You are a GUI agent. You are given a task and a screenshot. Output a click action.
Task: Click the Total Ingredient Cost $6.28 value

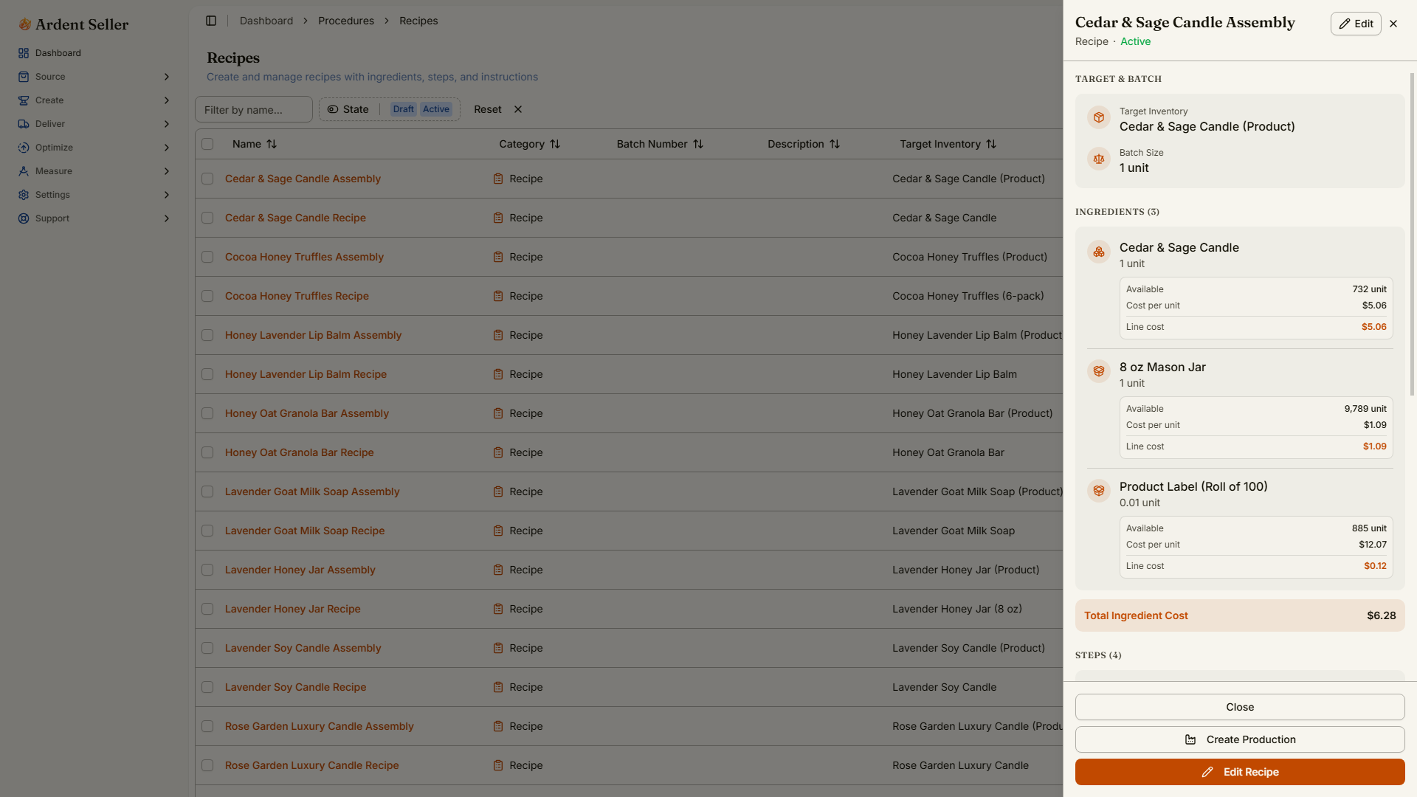[1382, 615]
